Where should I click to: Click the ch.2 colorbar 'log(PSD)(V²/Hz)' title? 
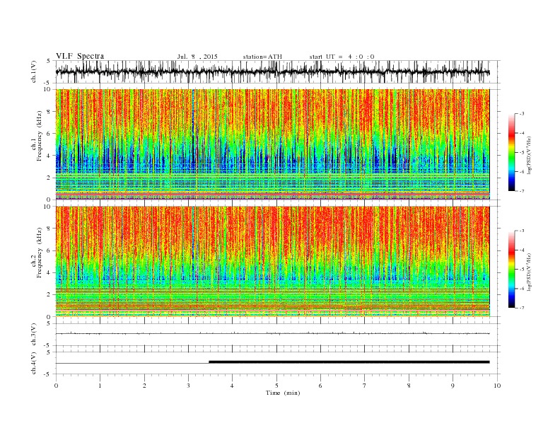[530, 272]
